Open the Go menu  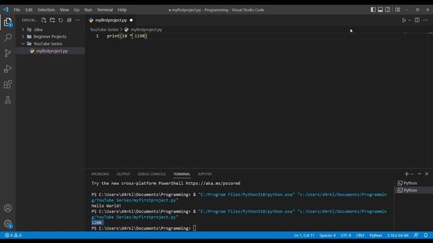76,9
